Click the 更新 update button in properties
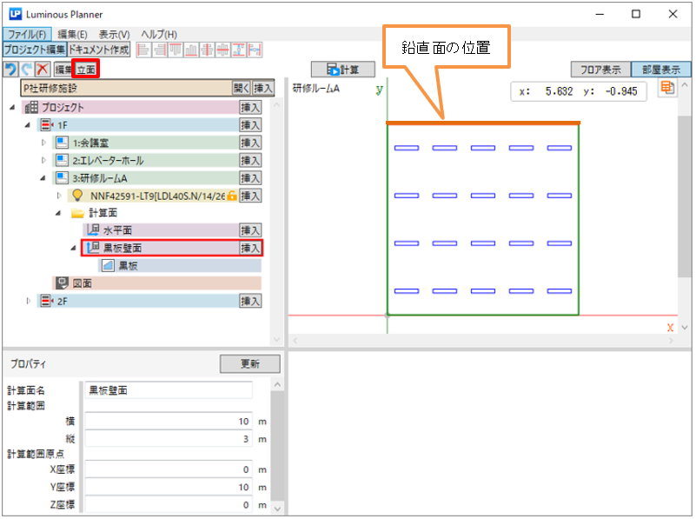Screen dimensions: 696x519 click(249, 364)
